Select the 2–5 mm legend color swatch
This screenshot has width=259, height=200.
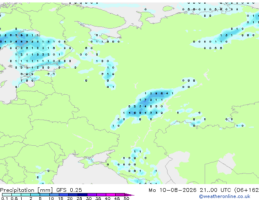[x=35, y=195]
